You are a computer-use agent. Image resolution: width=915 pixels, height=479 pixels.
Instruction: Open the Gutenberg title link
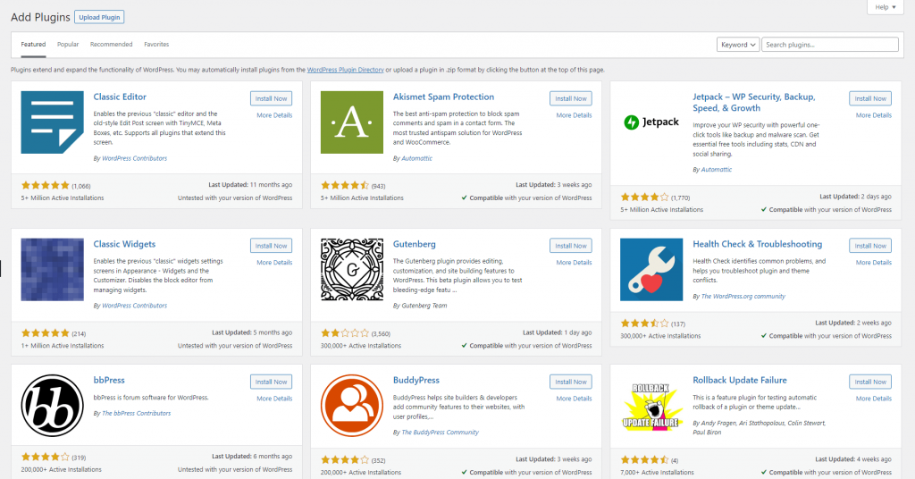[x=415, y=244]
